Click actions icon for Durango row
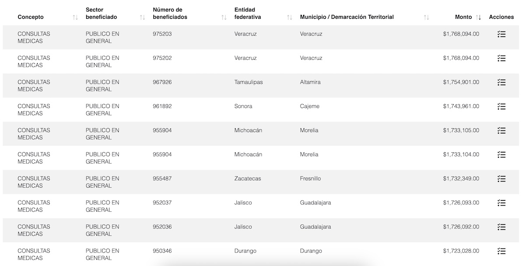This screenshot has height=266, width=525. [501, 251]
